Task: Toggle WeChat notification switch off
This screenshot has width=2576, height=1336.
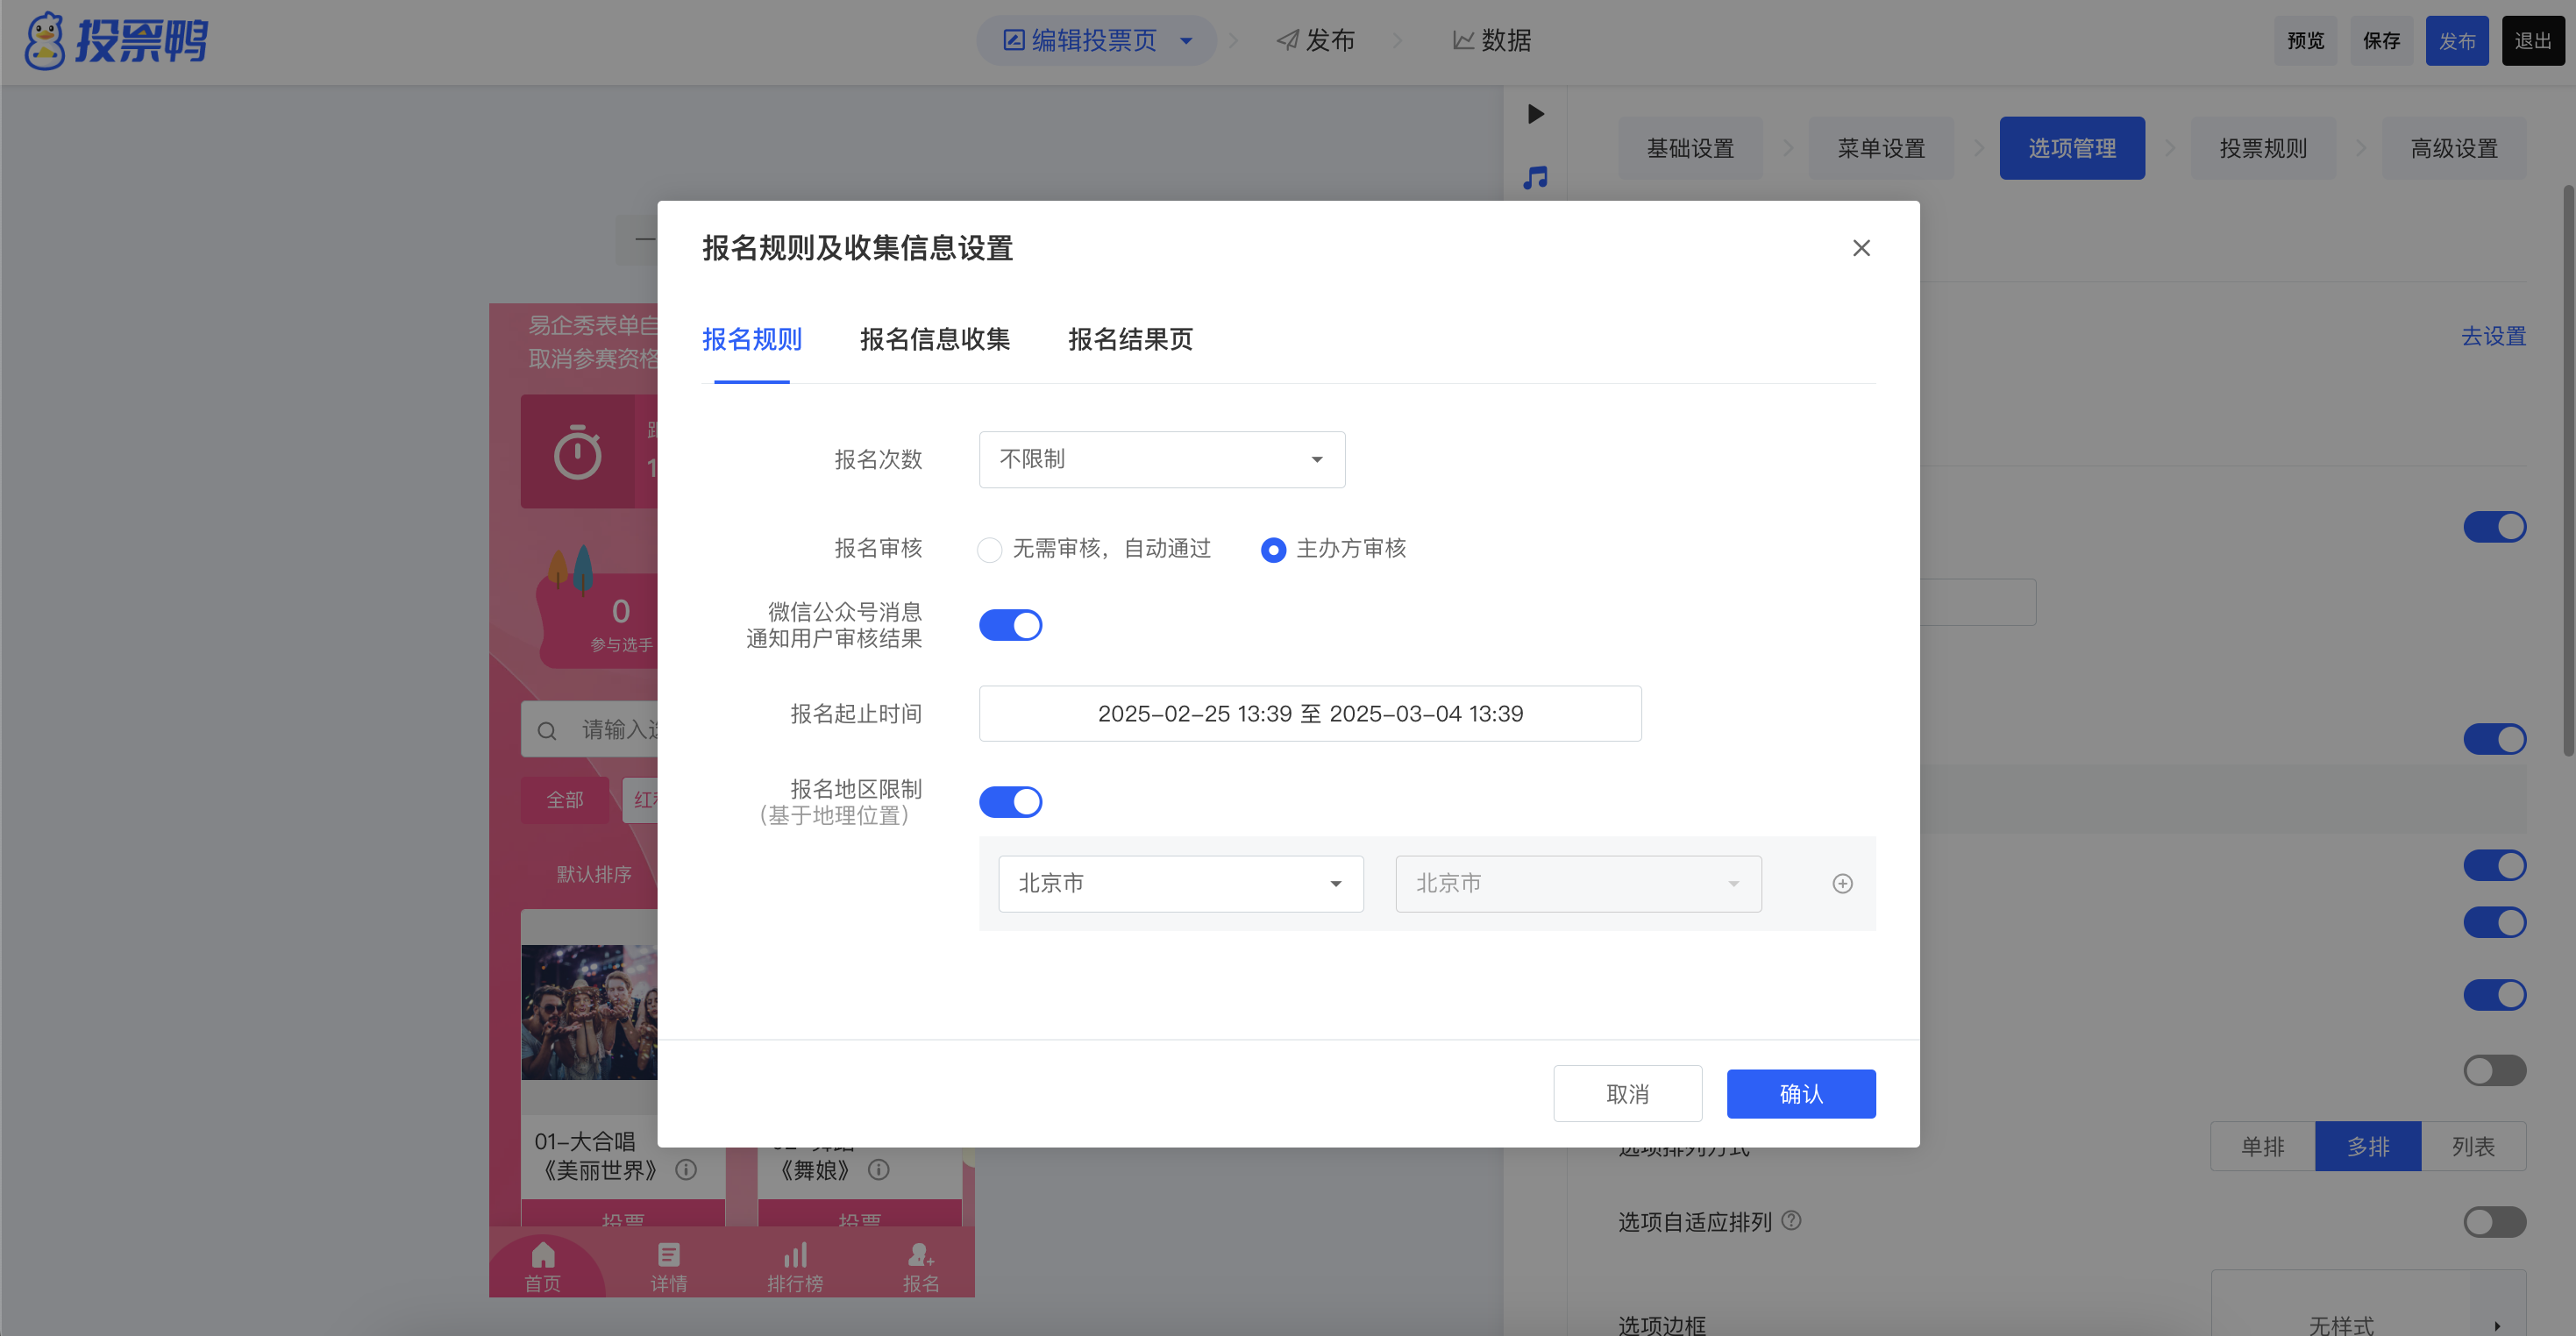Action: point(1010,625)
